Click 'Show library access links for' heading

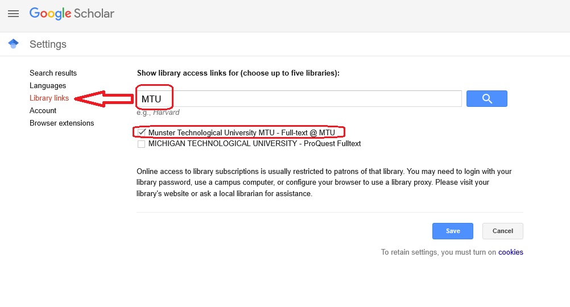pyautogui.click(x=238, y=73)
